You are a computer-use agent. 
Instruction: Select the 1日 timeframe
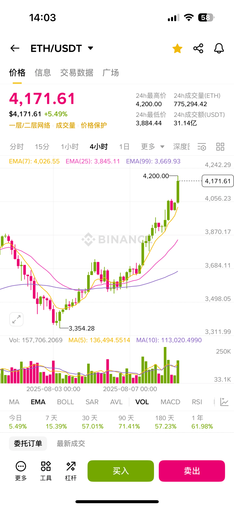pyautogui.click(x=124, y=147)
